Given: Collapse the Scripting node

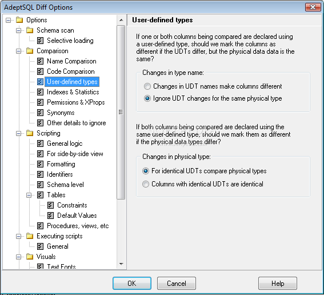Looking at the screenshot, I should (19, 133).
